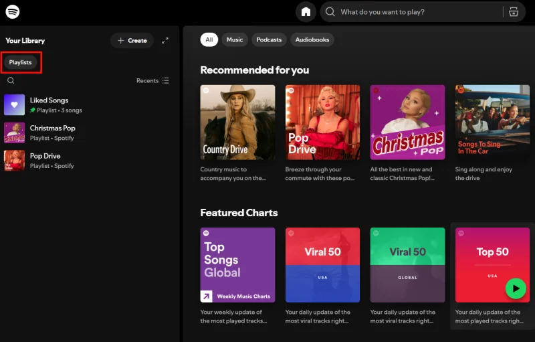Click the 'Recommended for you' heading
Image resolution: width=535 pixels, height=342 pixels.
click(x=255, y=70)
